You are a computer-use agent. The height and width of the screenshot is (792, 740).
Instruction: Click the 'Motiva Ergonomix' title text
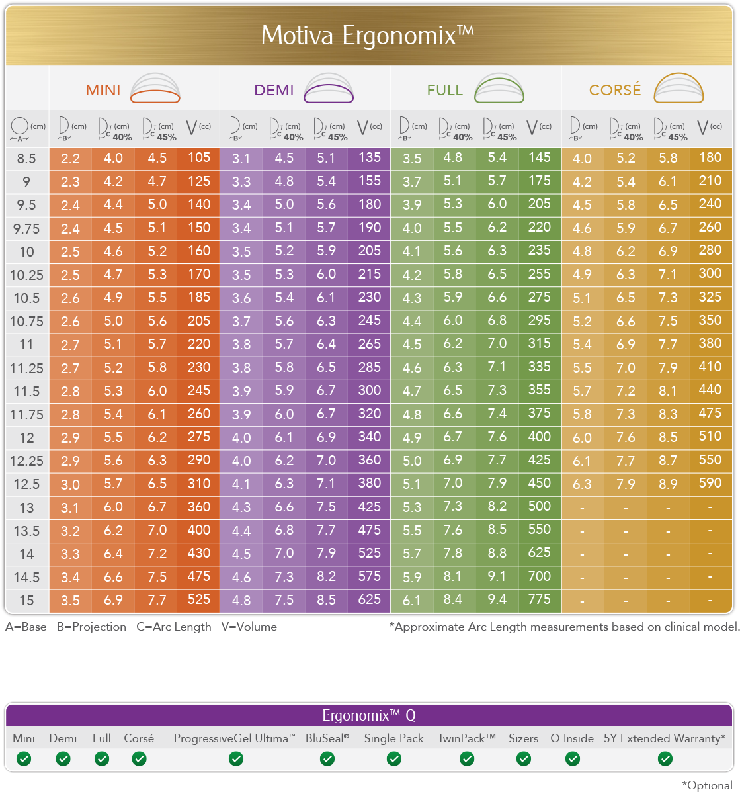tap(368, 35)
